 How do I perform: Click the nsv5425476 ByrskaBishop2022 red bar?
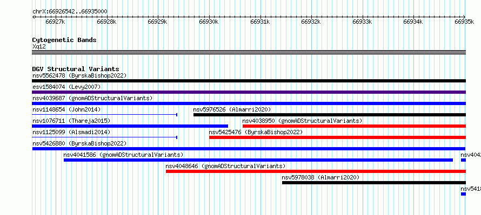(337, 137)
